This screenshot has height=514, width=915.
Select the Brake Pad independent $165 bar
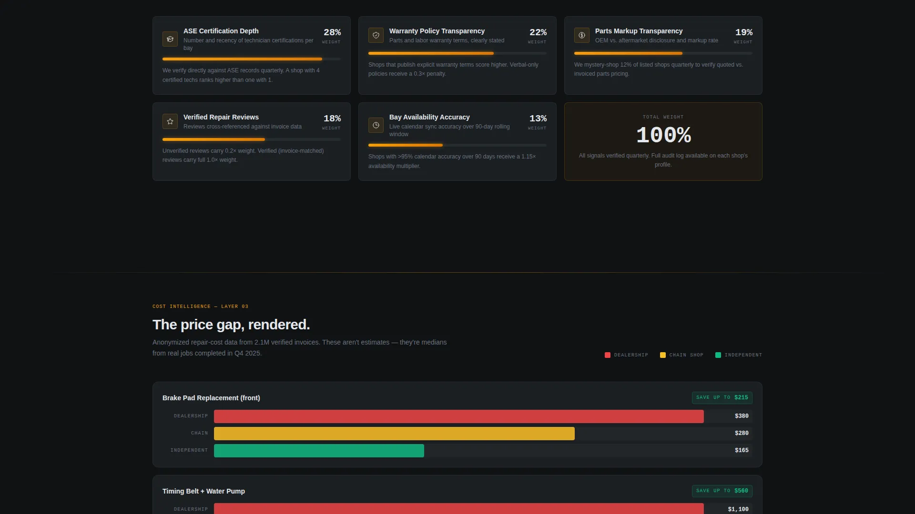319,451
